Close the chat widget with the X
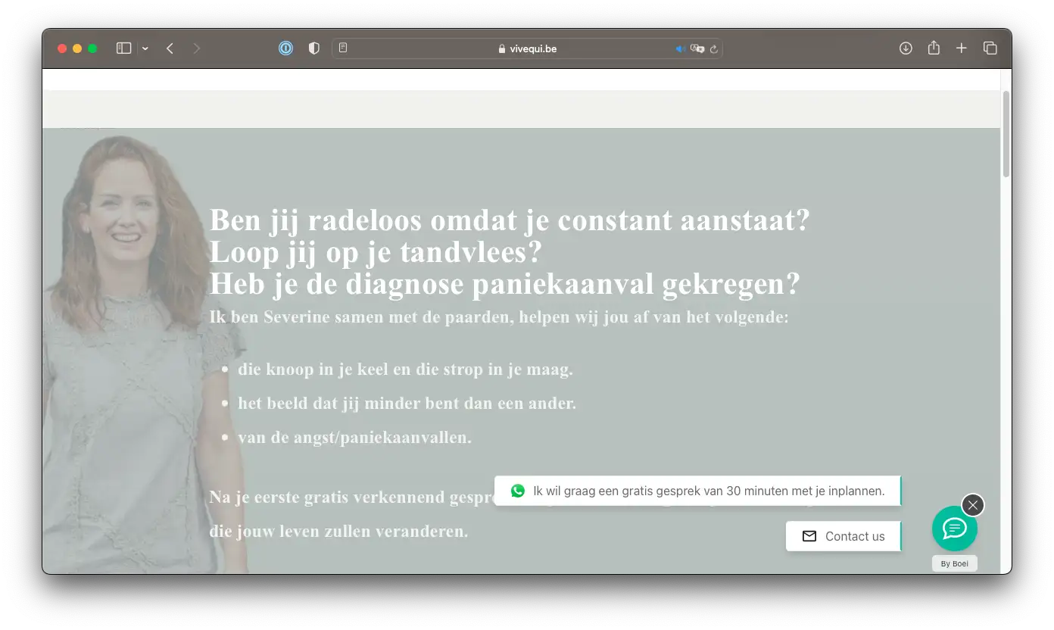 click(973, 504)
